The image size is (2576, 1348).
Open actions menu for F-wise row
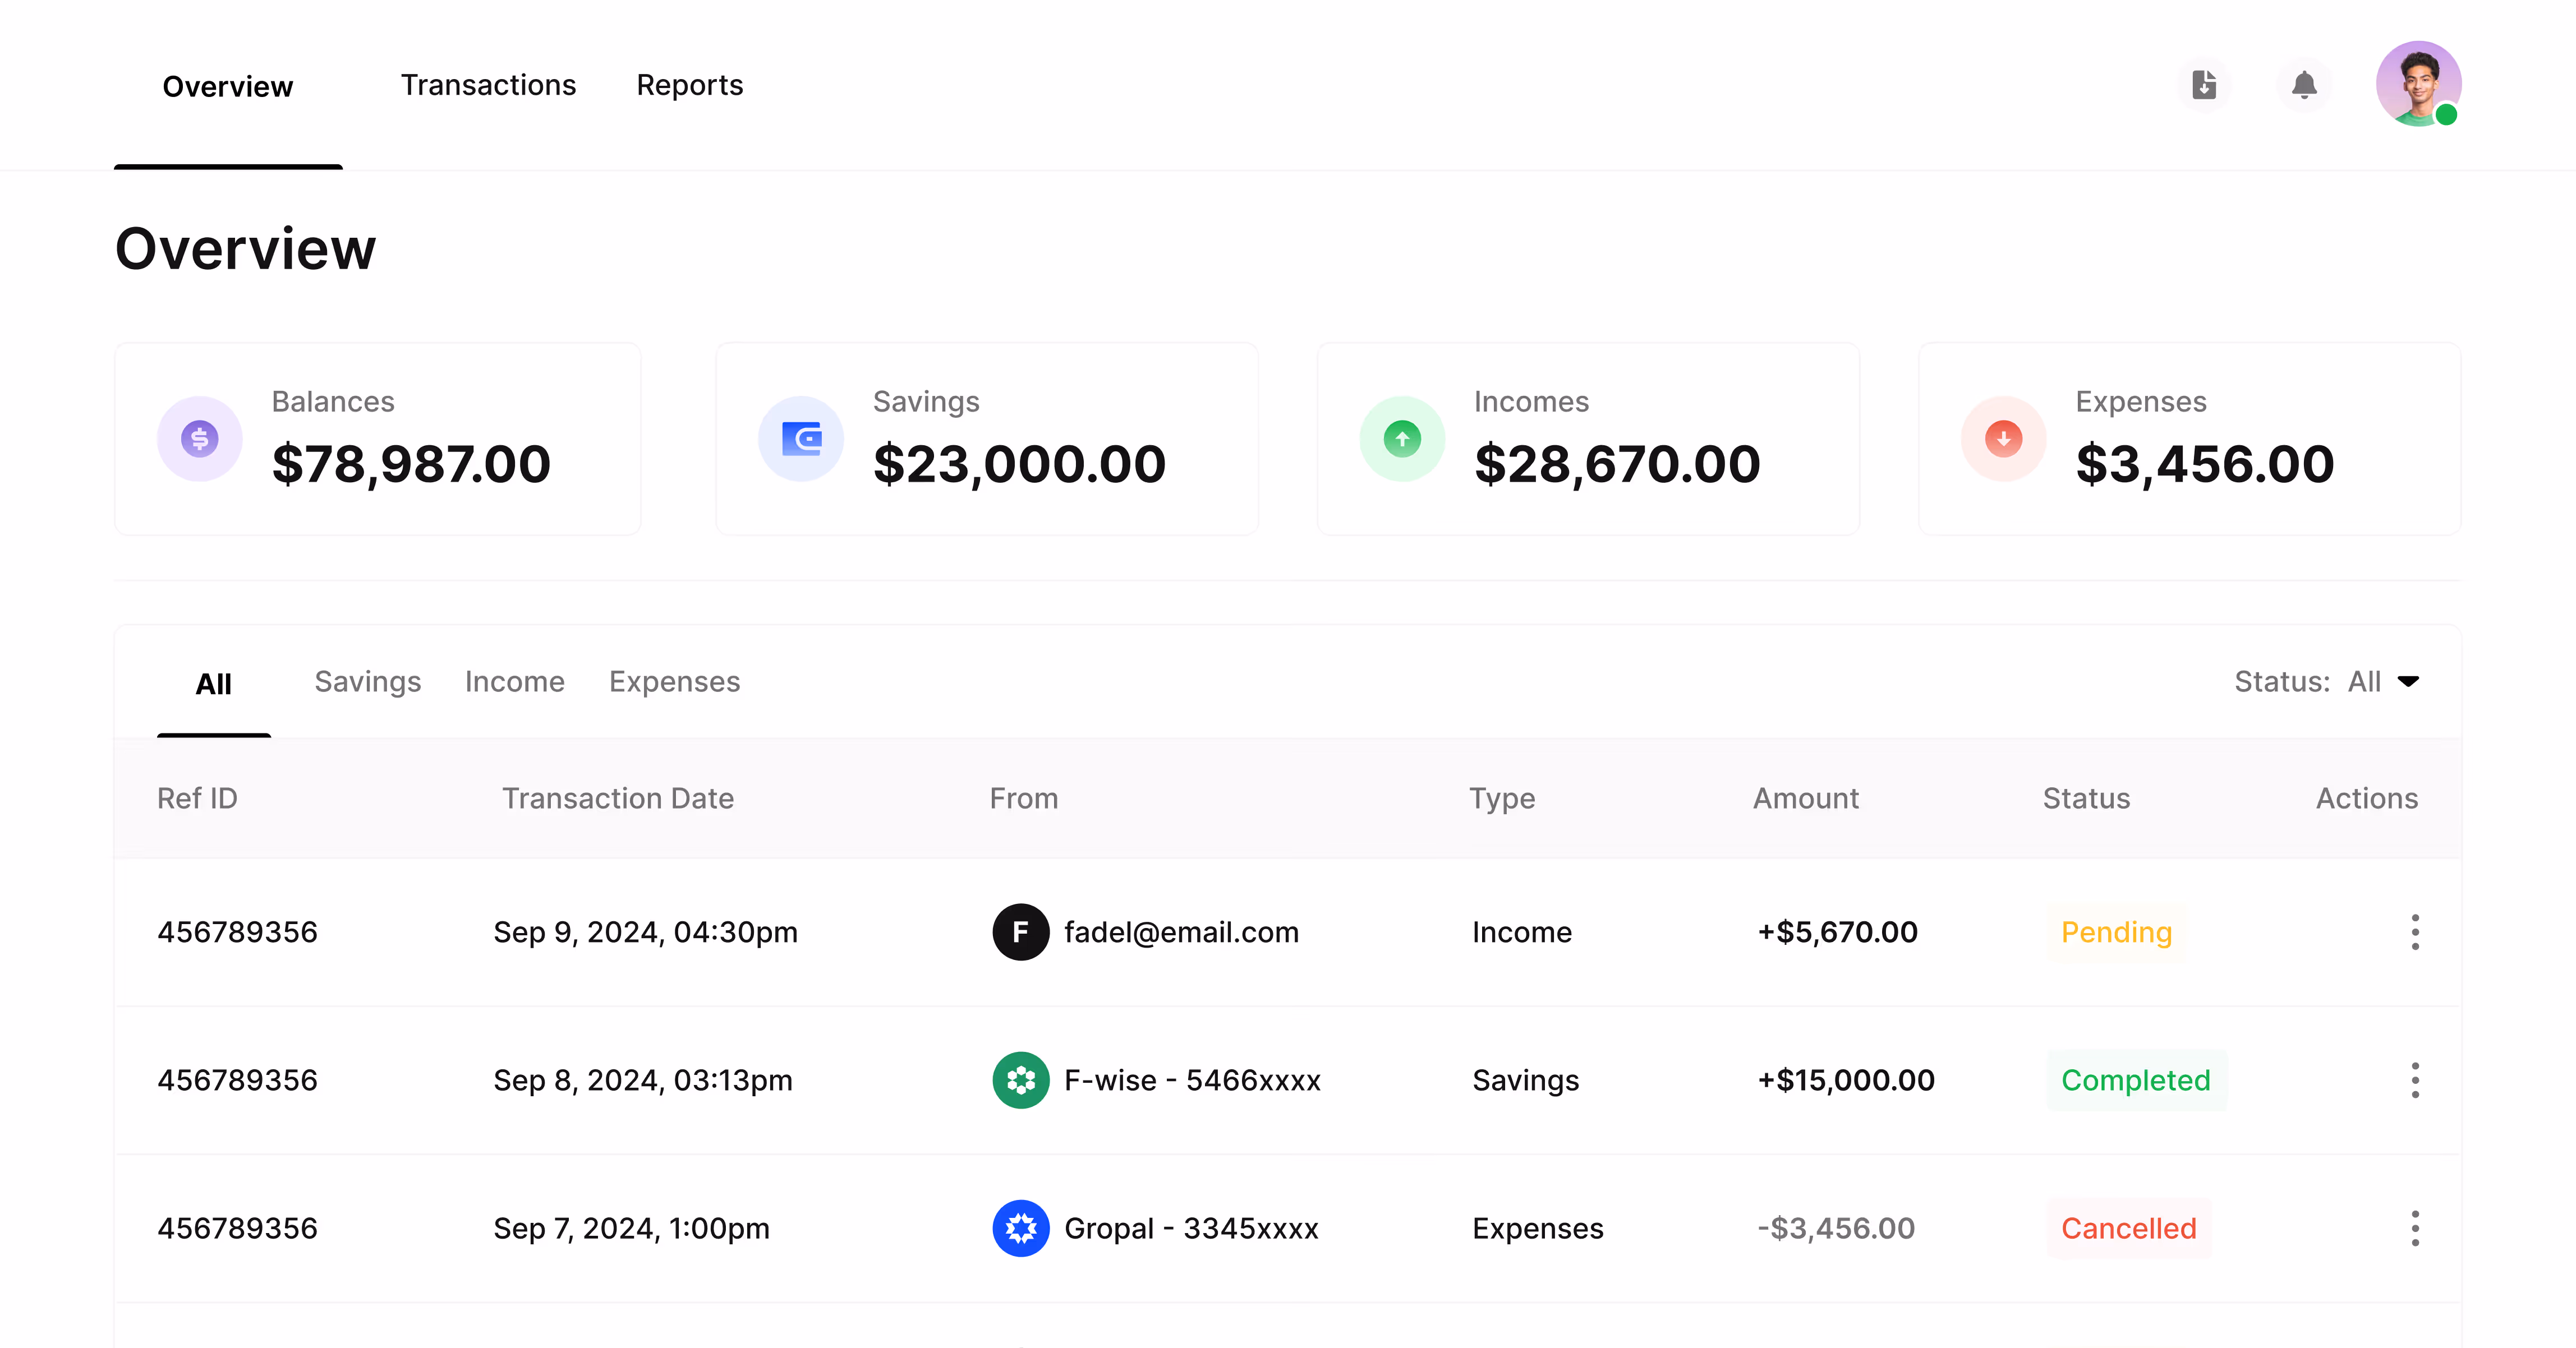2415,1080
